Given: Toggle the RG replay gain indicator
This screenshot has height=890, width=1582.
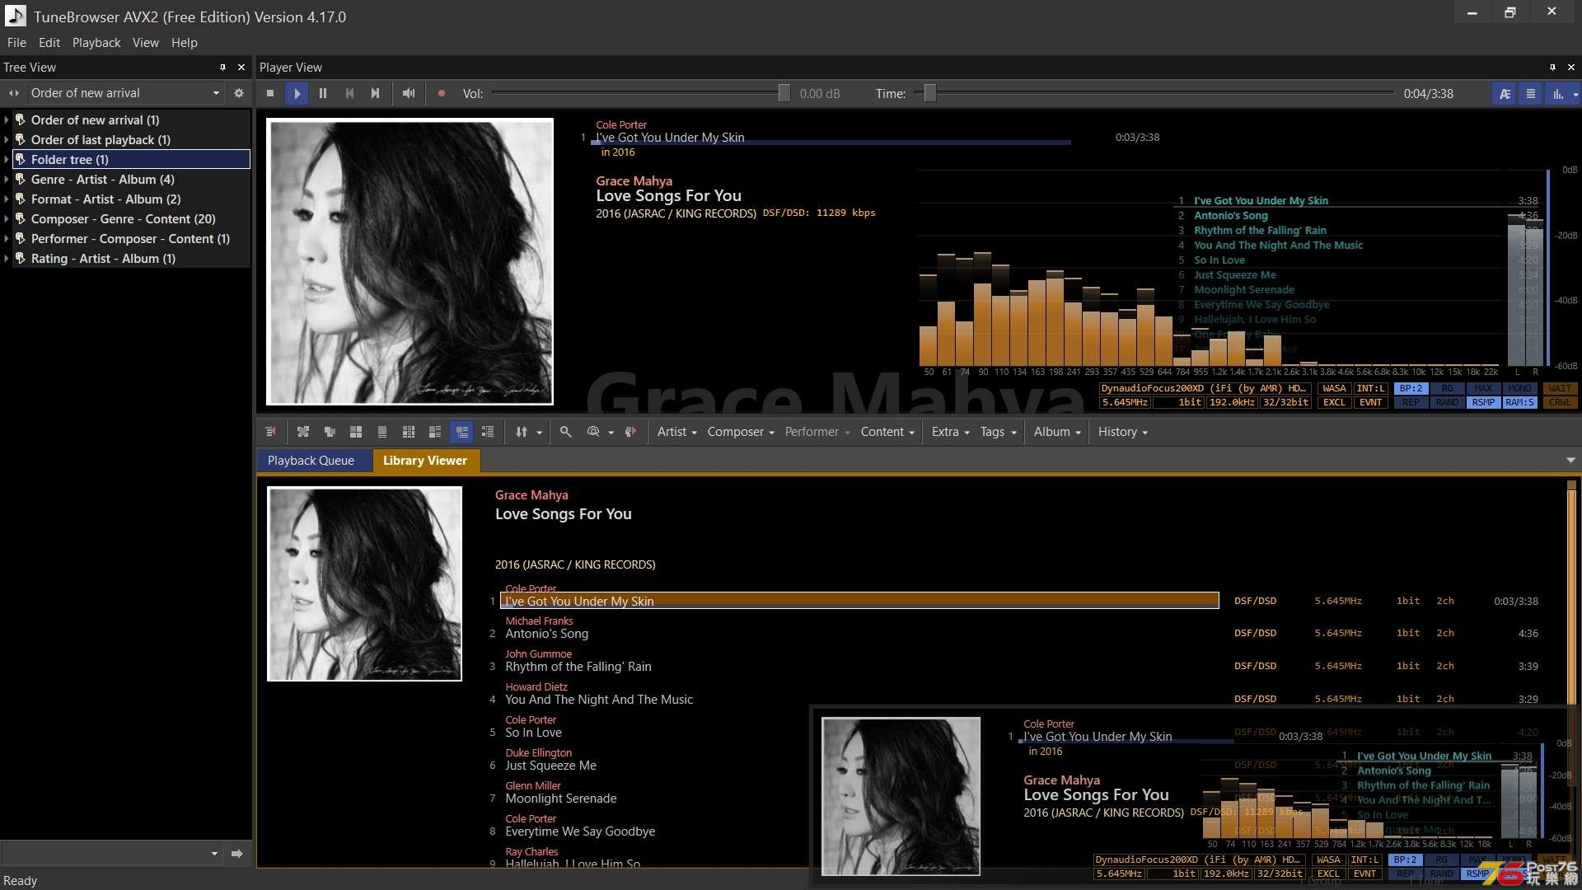Looking at the screenshot, I should 1447,389.
